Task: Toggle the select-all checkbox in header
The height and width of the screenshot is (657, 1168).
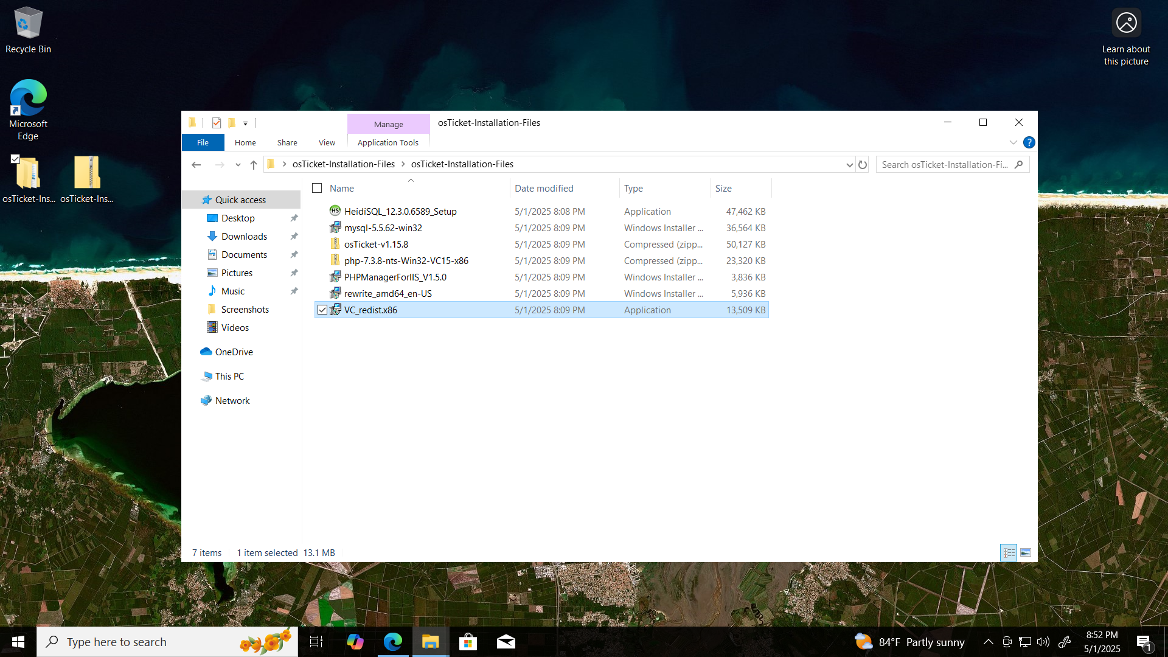Action: (x=317, y=188)
